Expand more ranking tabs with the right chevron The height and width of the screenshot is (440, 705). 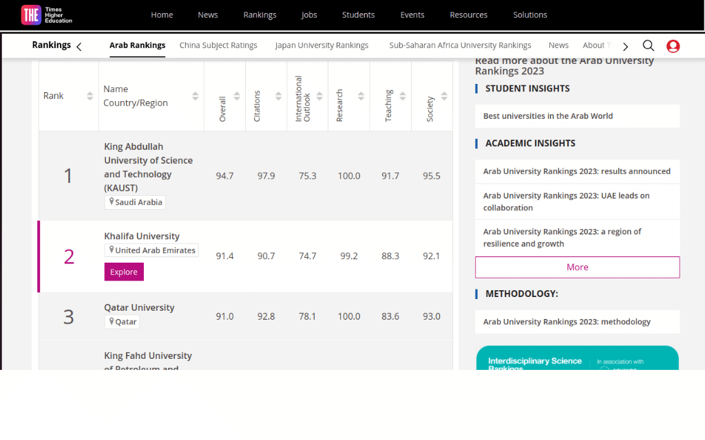pos(625,46)
